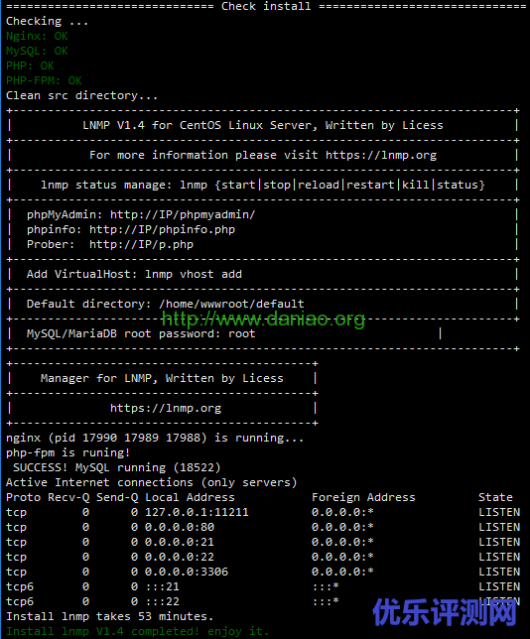Select local address 0.0.0.0:80
This screenshot has width=530, height=639.
click(x=180, y=527)
